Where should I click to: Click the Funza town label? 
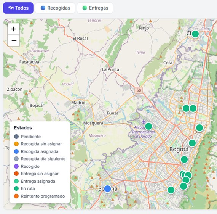[113, 113]
